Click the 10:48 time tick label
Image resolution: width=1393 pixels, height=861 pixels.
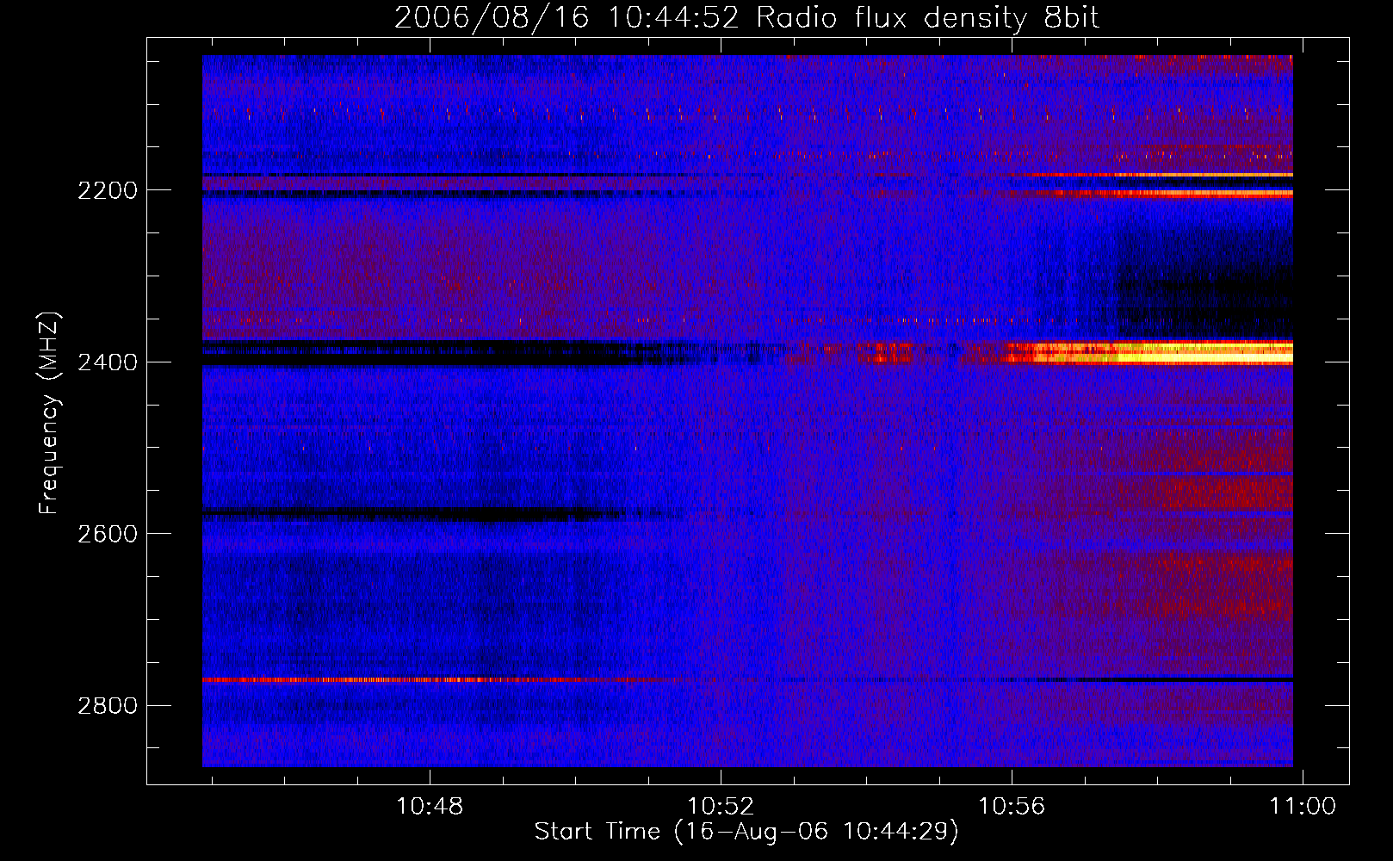(x=429, y=807)
